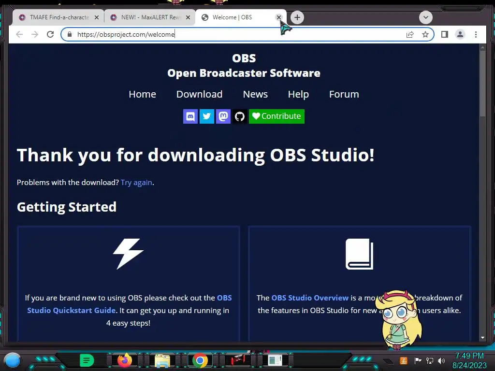Launch Firefox from the taskbar
The image size is (495, 371).
[x=124, y=360]
